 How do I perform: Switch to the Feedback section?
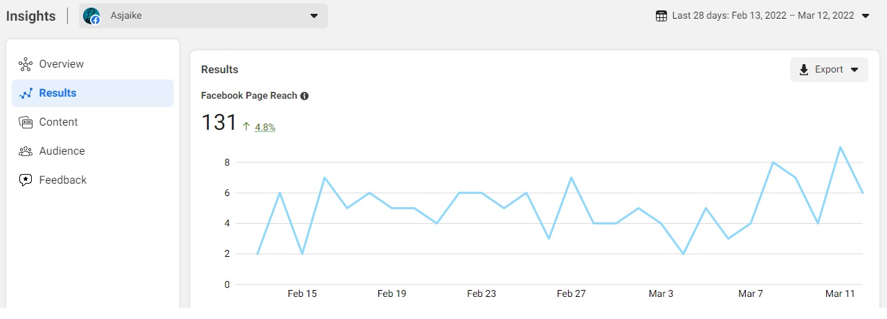point(62,180)
